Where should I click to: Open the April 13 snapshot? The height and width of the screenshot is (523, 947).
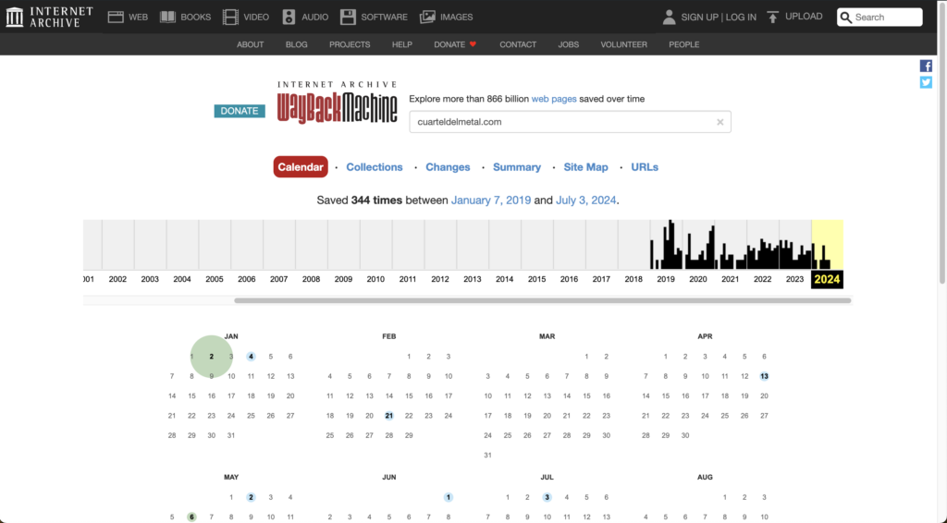click(x=764, y=376)
